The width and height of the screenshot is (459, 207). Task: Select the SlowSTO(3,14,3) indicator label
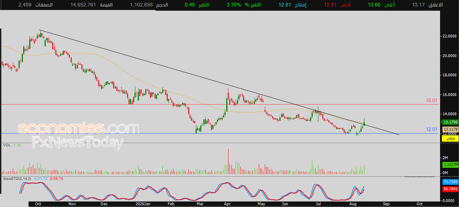[x=17, y=178]
